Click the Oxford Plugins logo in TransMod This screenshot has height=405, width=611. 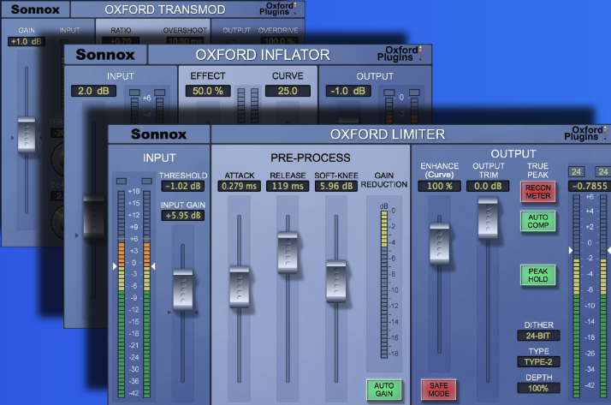coord(278,9)
